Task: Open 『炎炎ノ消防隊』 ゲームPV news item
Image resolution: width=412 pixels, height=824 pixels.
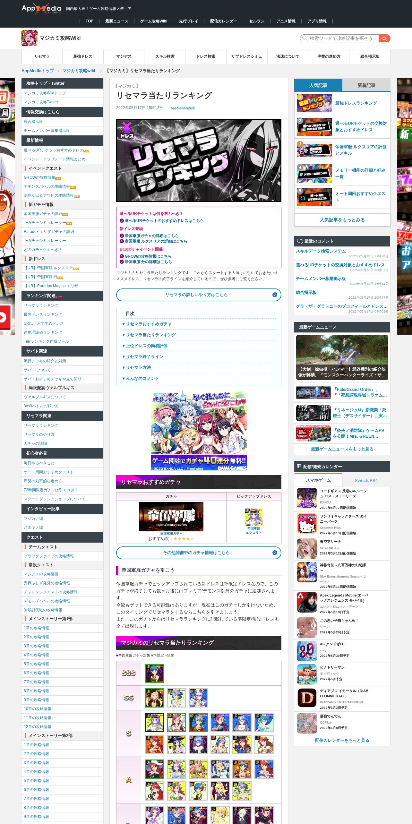Action: [342, 433]
